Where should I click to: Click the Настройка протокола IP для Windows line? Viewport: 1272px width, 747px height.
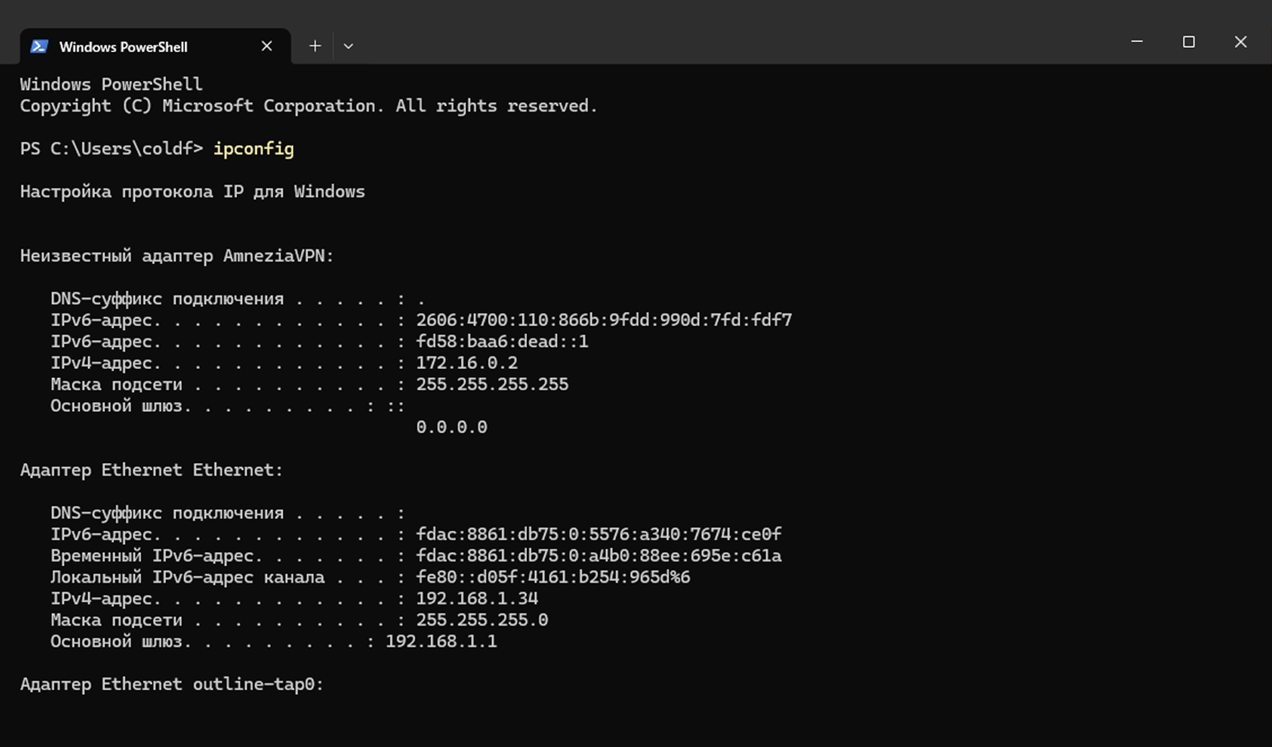(x=192, y=191)
